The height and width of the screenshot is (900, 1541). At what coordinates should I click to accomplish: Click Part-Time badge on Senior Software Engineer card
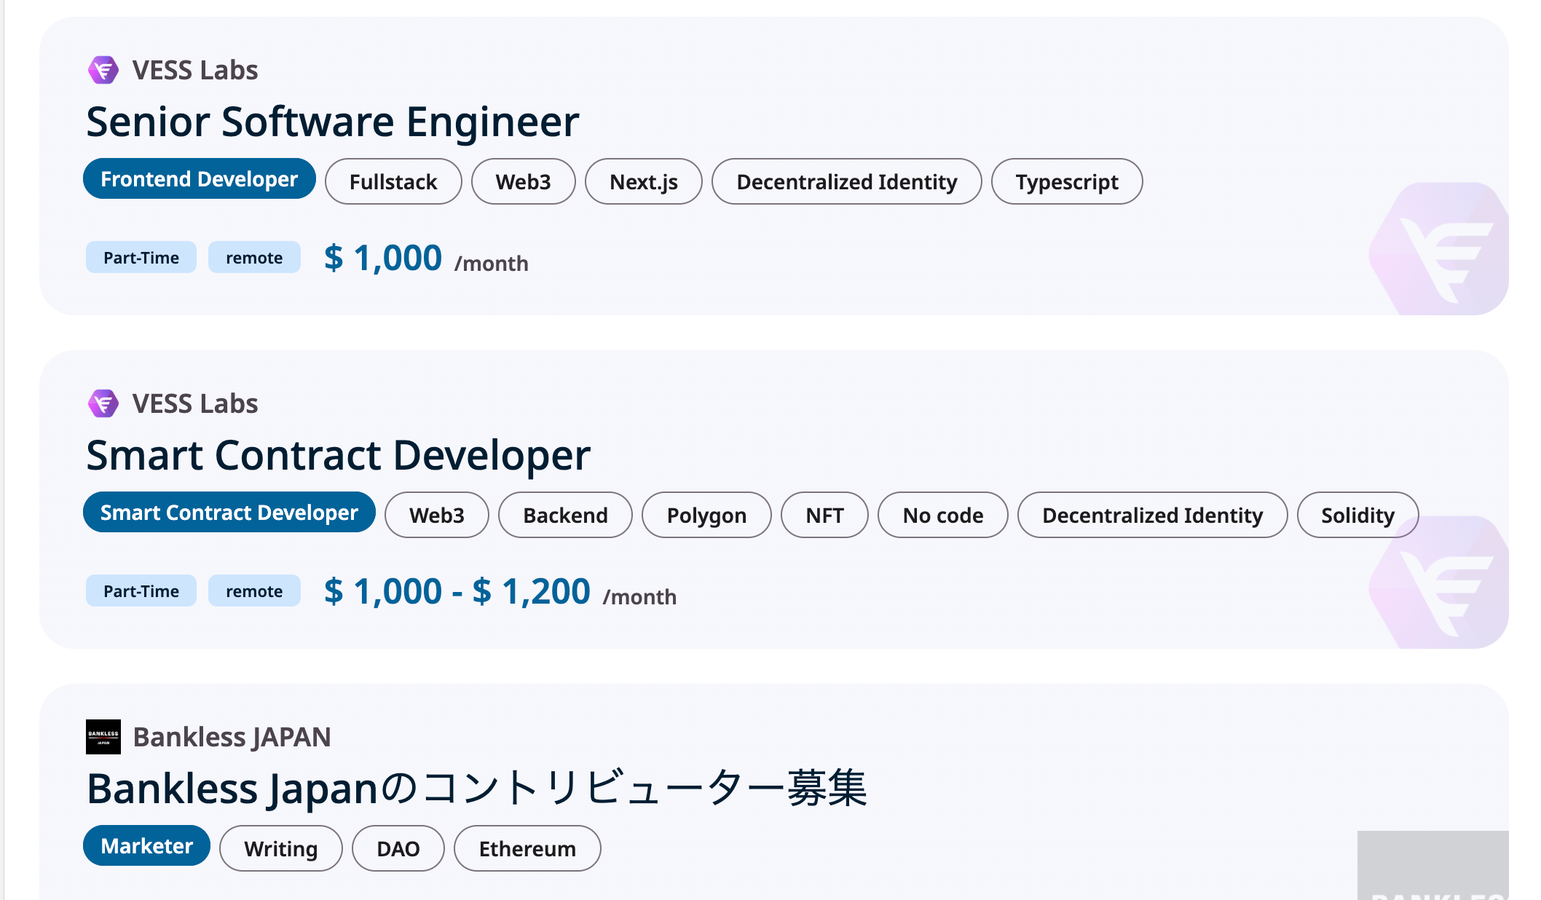[141, 258]
